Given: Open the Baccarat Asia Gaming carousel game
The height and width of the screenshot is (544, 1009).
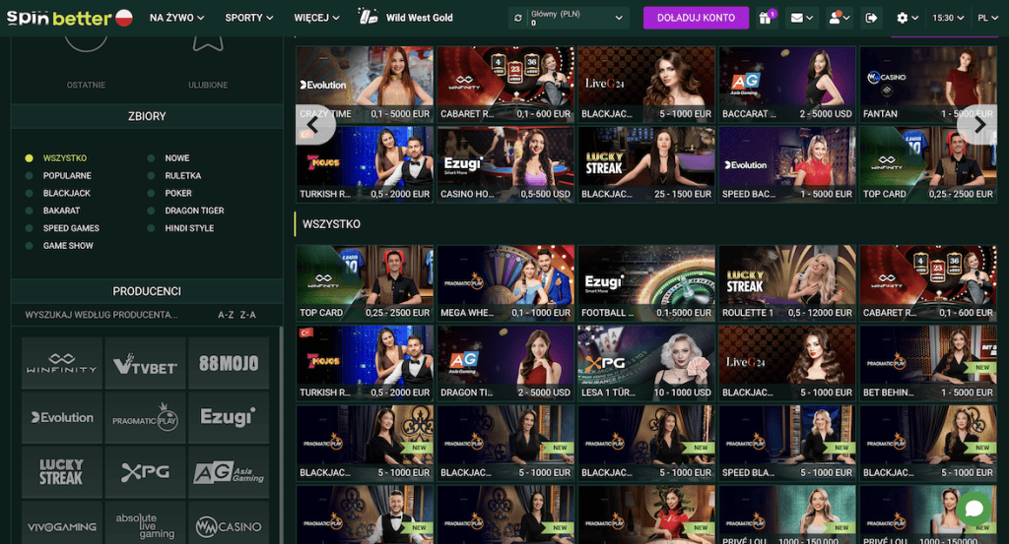Looking at the screenshot, I should point(787,85).
